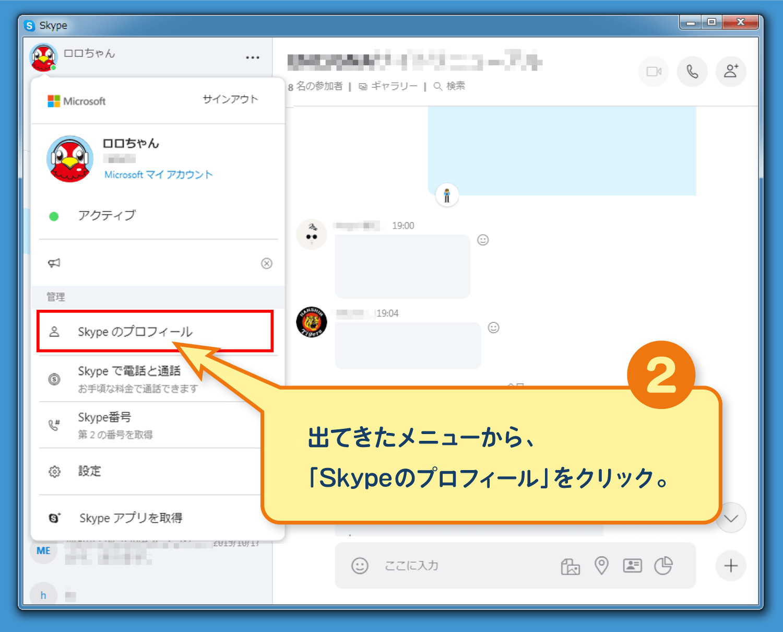Start an audio call with phone icon
Viewport: 783px width, 632px height.
(692, 72)
